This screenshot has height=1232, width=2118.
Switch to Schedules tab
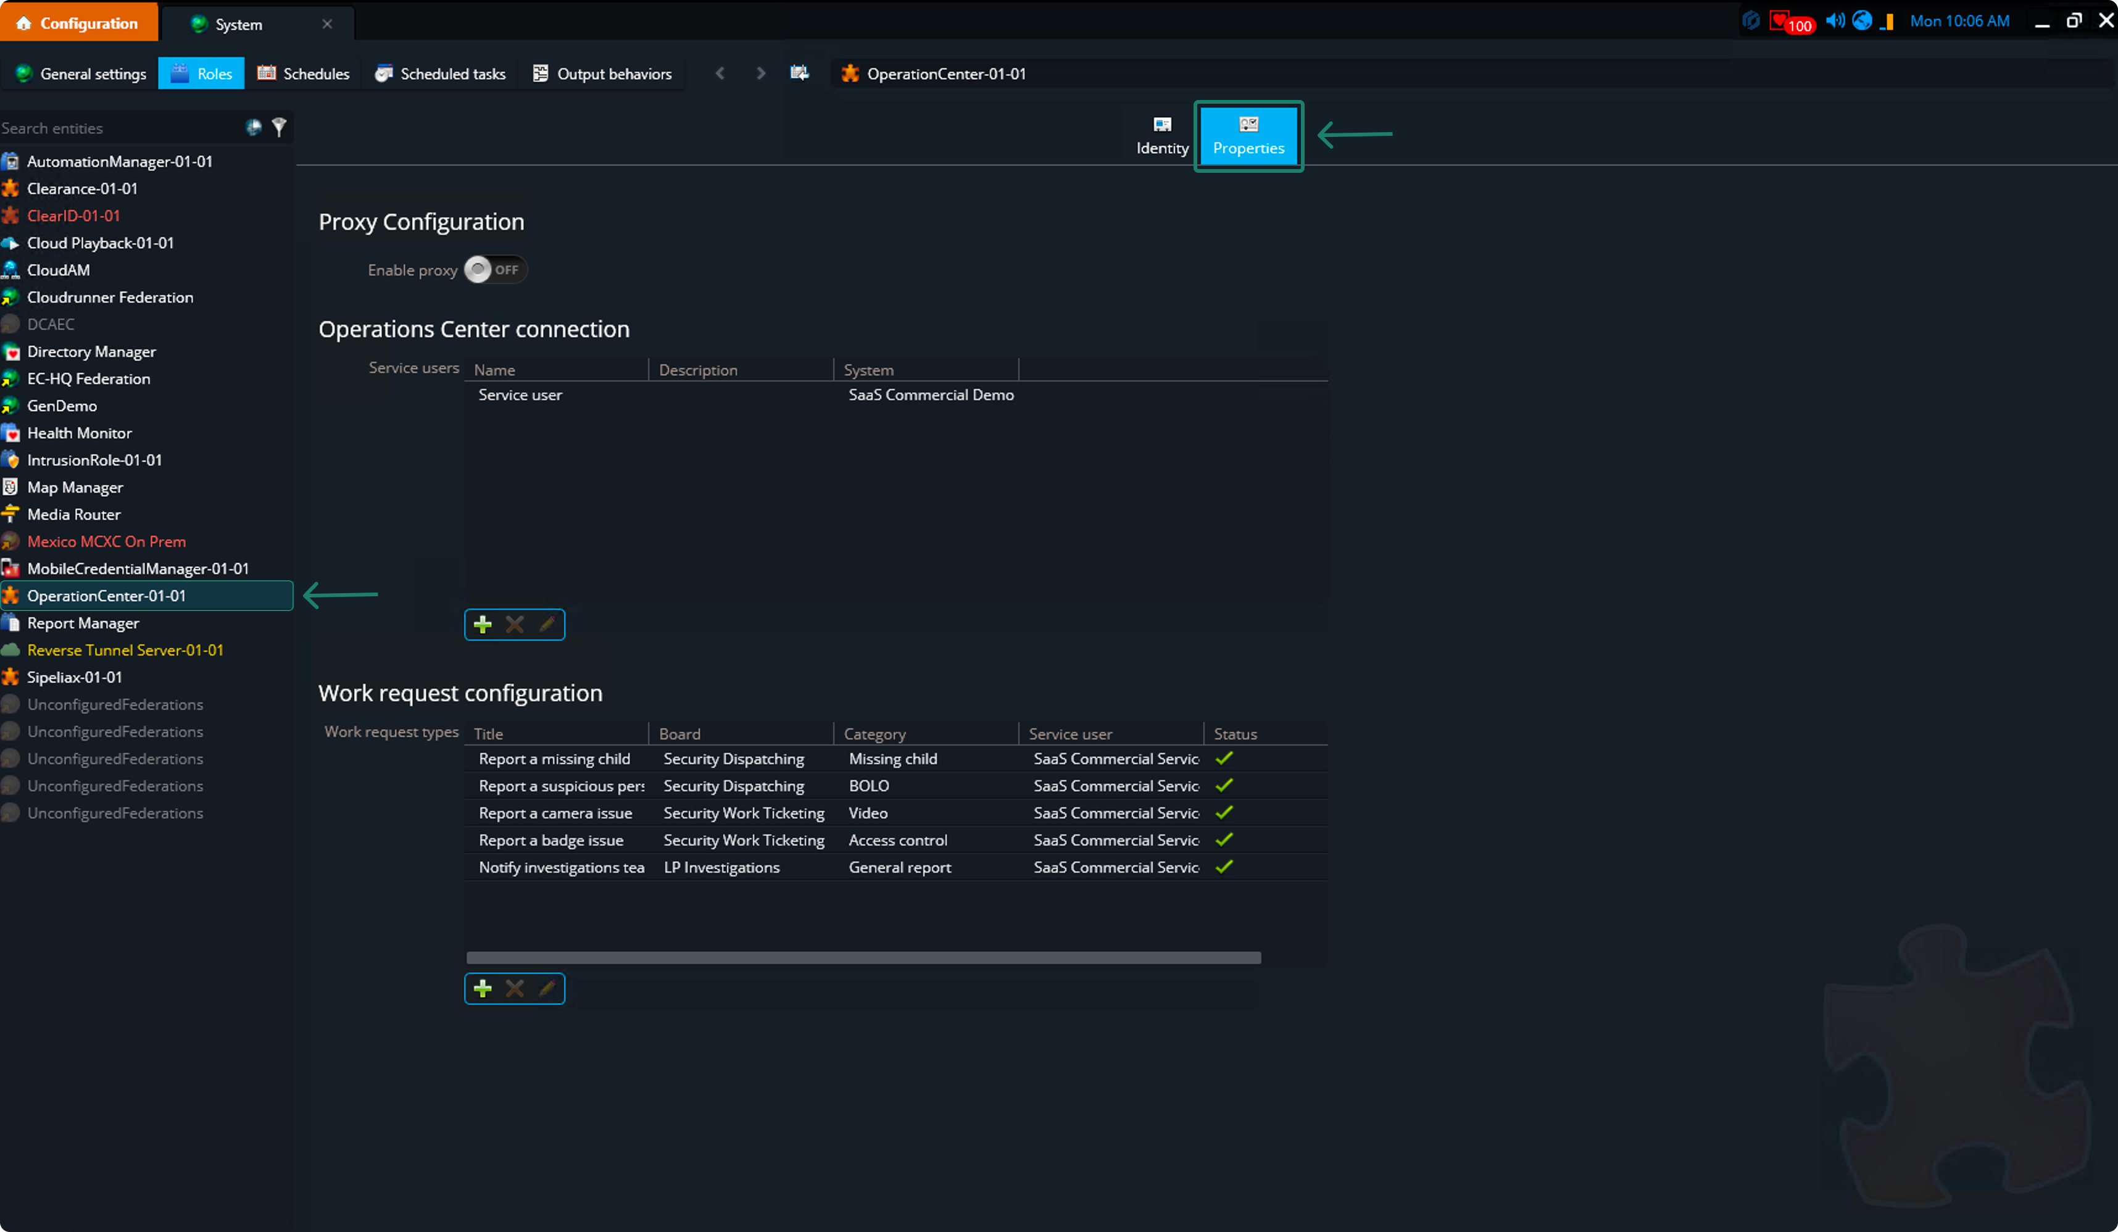click(304, 74)
